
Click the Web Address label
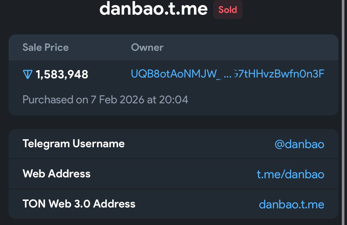pyautogui.click(x=56, y=174)
